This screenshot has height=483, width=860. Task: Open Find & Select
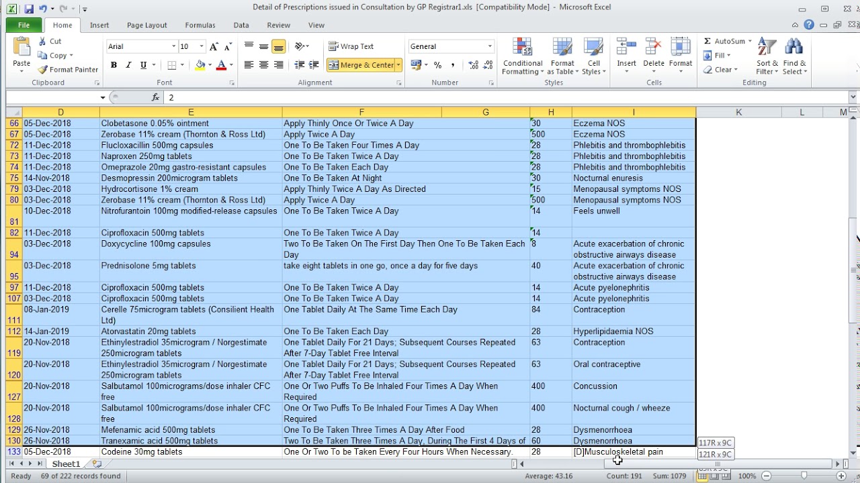coord(794,56)
